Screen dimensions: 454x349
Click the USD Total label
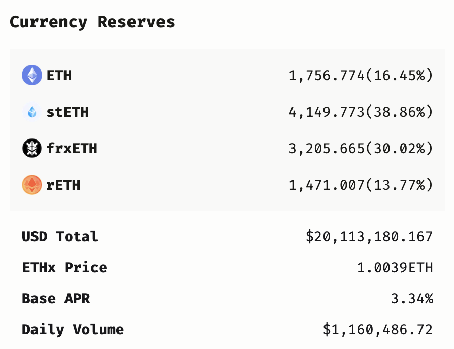tap(60, 236)
